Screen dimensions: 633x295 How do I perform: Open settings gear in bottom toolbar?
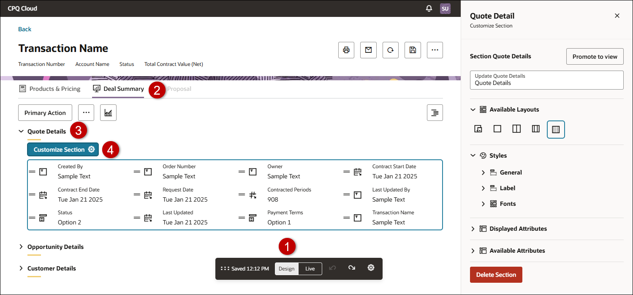click(x=371, y=268)
